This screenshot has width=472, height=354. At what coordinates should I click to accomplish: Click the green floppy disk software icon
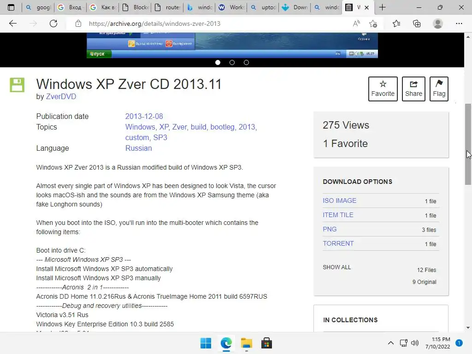[17, 85]
